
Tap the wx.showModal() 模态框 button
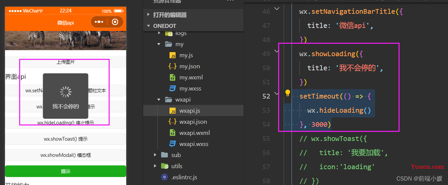click(66, 155)
